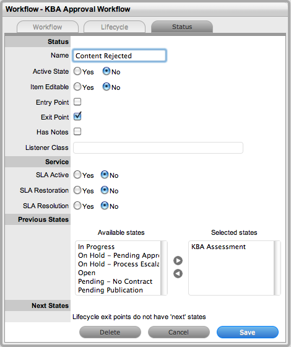The image size is (291, 347).
Task: Click the Available states list scrollbar
Action: 164,268
